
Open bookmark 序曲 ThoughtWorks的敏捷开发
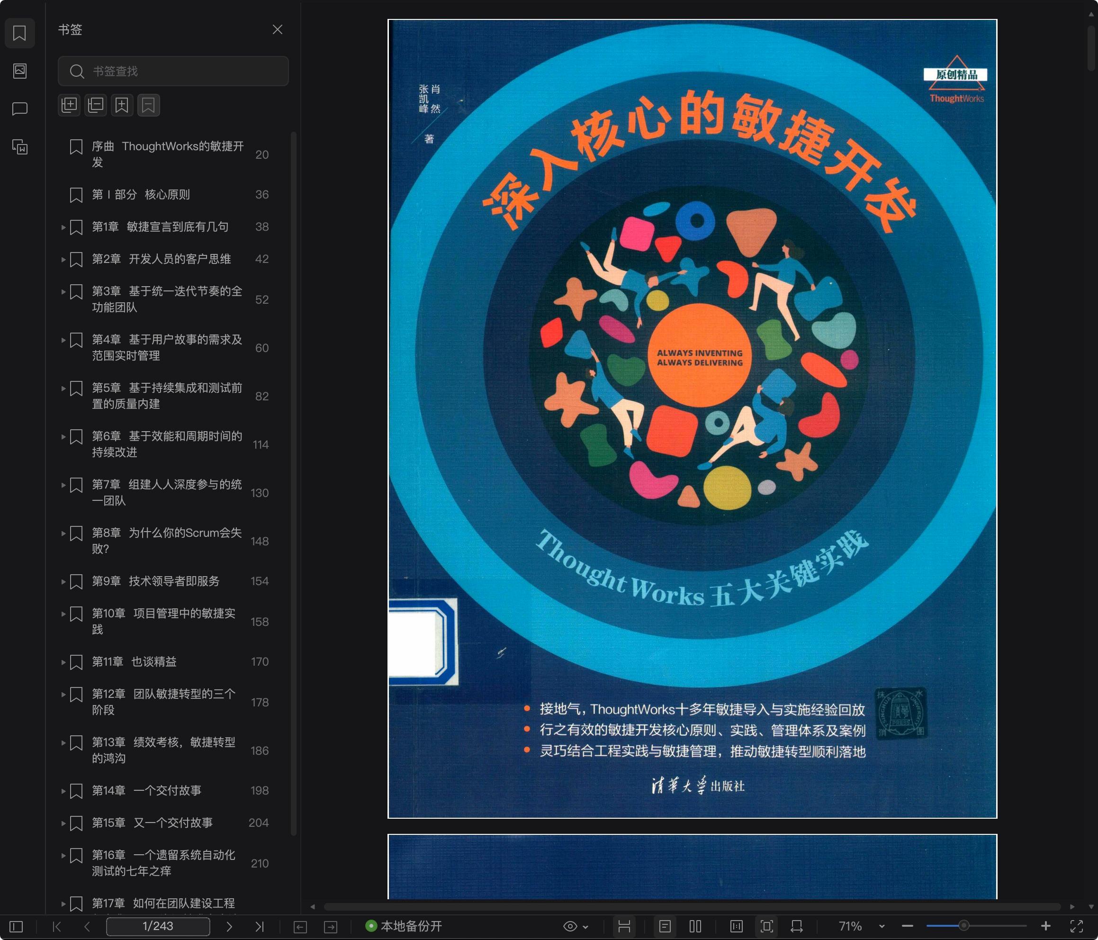(168, 154)
